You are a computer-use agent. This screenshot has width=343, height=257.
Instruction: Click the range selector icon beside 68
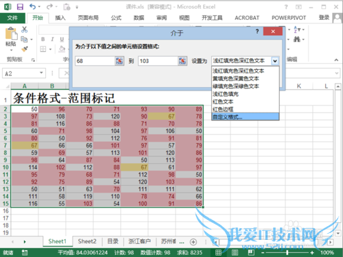click(119, 61)
